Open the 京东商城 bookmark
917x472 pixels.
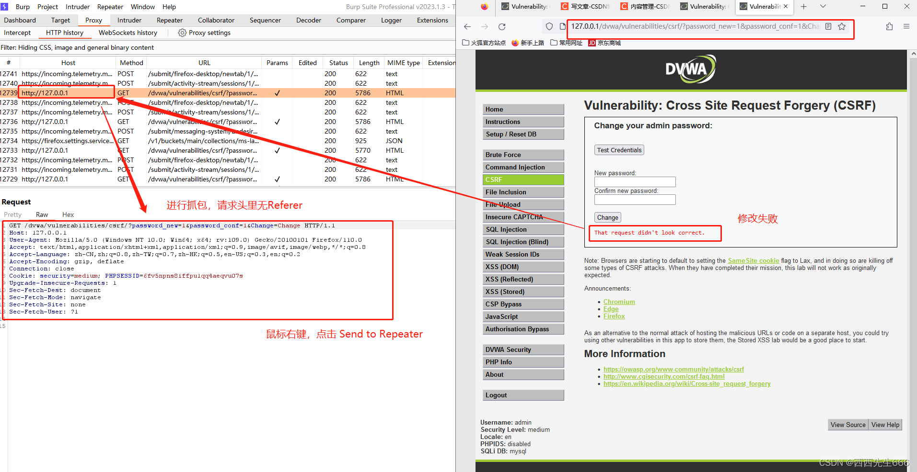point(604,43)
